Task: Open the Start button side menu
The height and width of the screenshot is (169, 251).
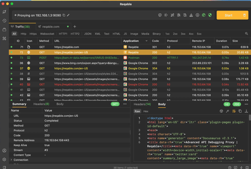Action: (244, 15)
